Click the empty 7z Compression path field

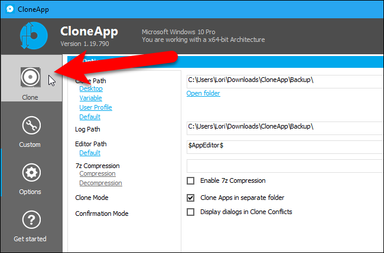(285, 166)
